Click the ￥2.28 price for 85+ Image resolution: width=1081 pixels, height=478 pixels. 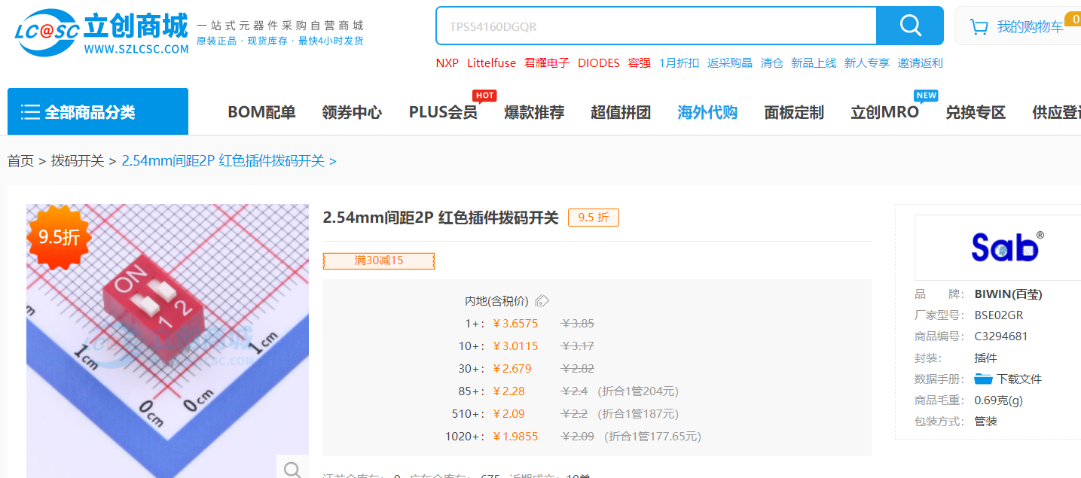pos(508,391)
